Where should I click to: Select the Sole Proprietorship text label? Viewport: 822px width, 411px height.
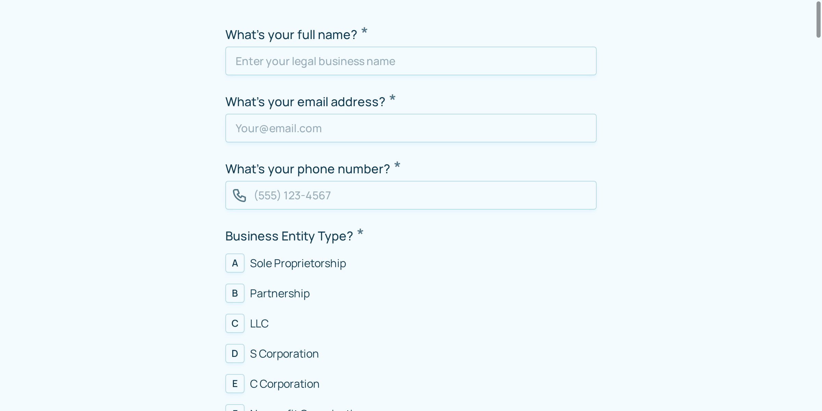[x=298, y=263]
